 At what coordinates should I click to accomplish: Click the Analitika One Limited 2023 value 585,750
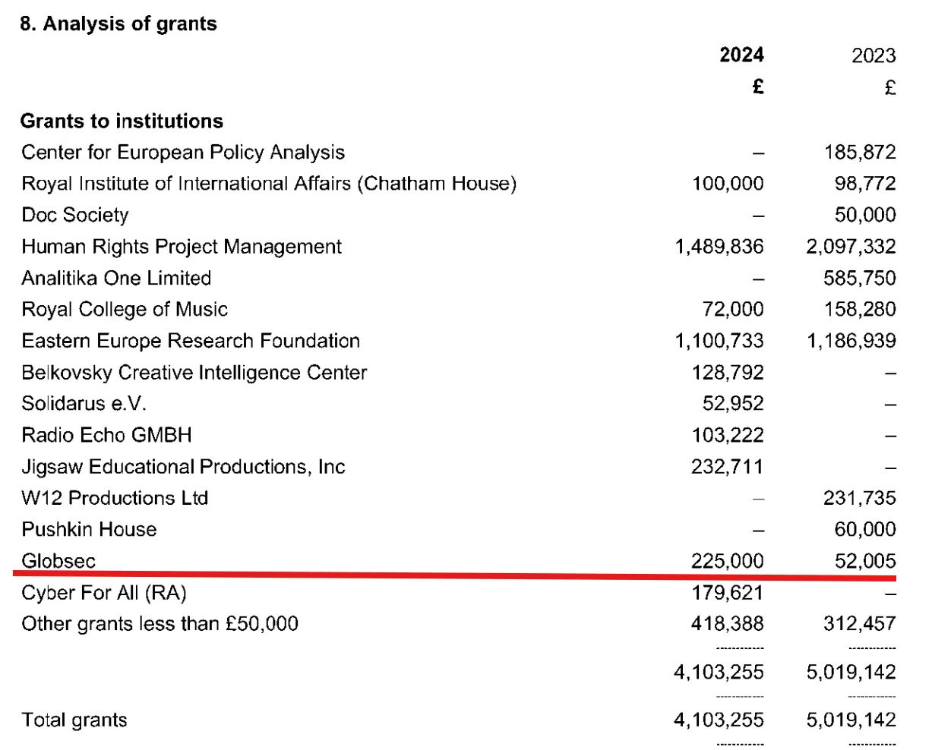pyautogui.click(x=860, y=279)
